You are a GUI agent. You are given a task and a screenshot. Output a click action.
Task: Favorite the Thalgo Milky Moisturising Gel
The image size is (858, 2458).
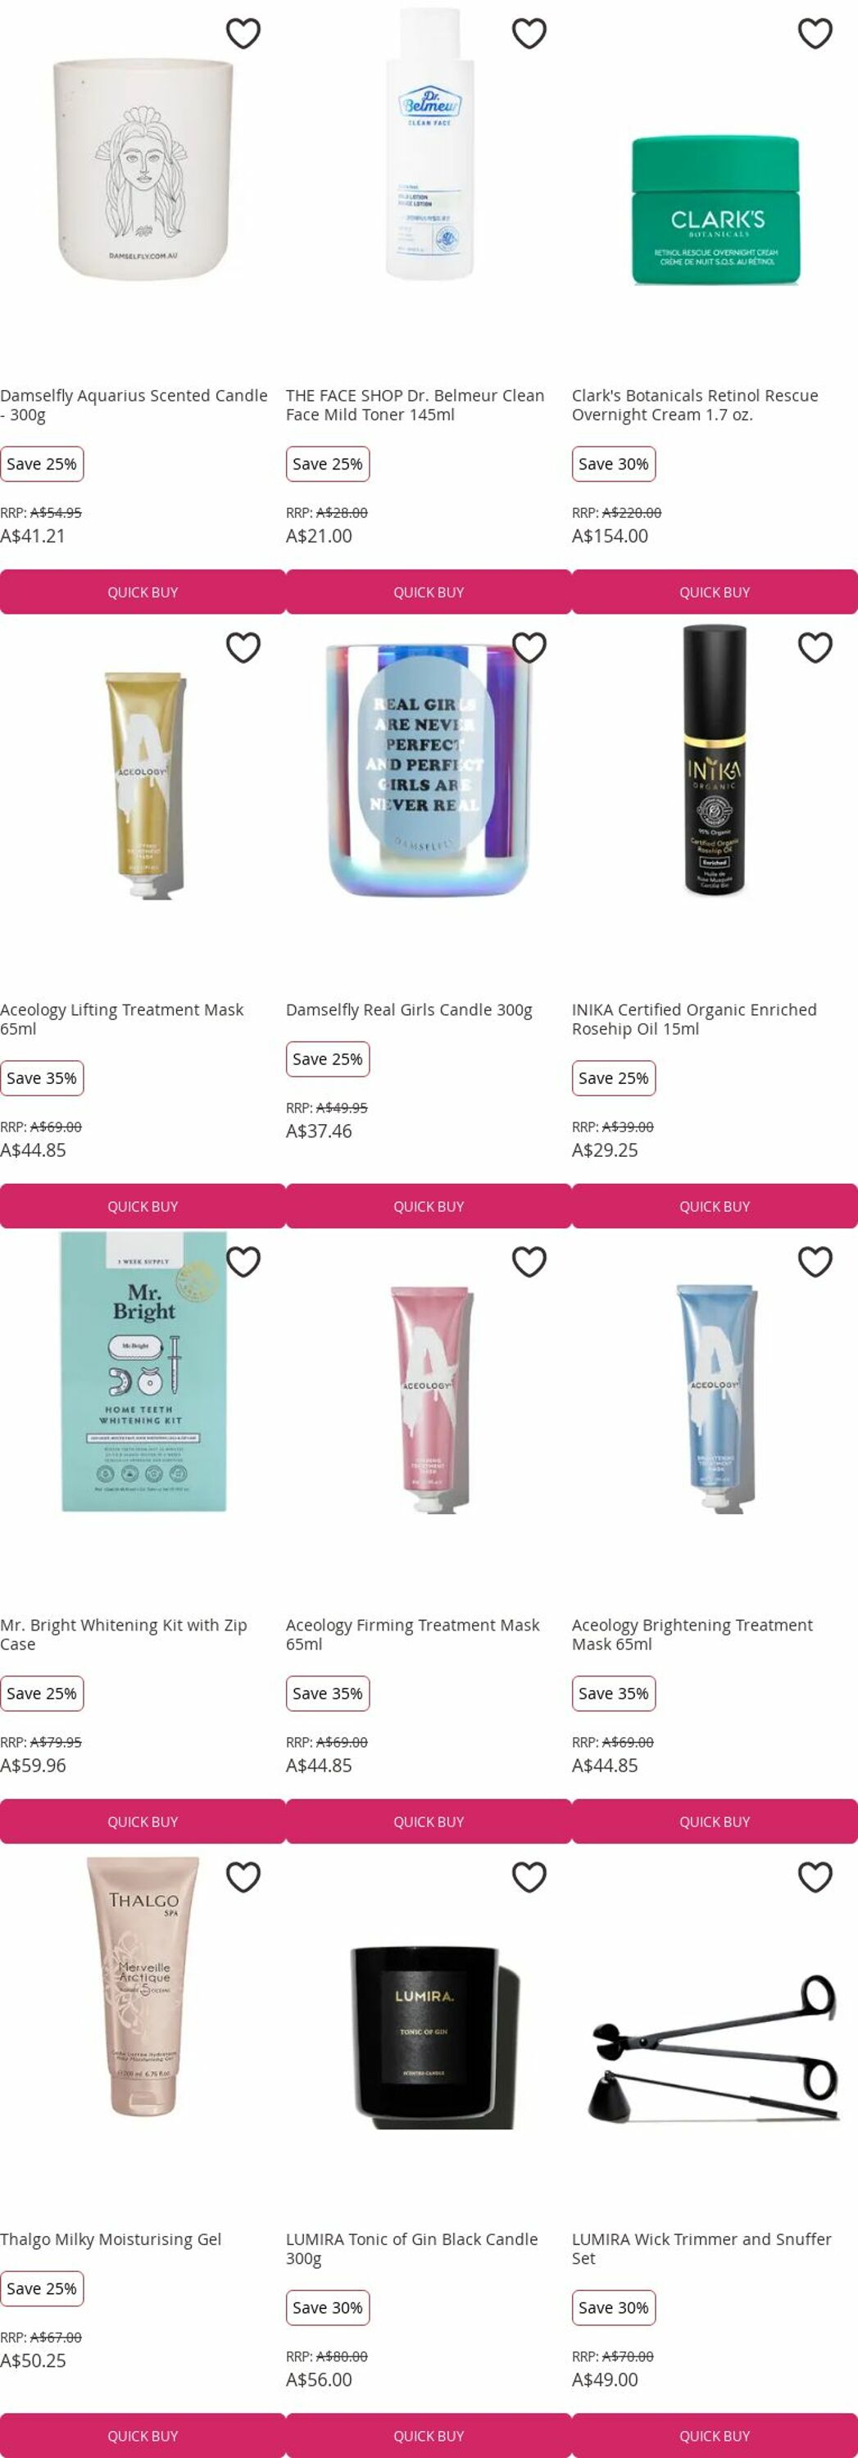pos(243,1877)
